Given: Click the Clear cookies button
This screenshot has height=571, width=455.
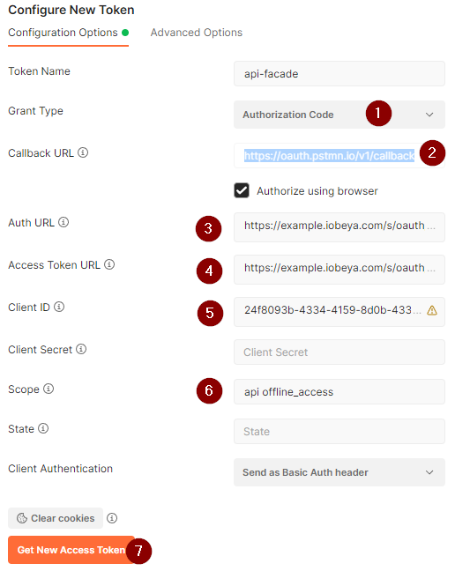Looking at the screenshot, I should [56, 518].
